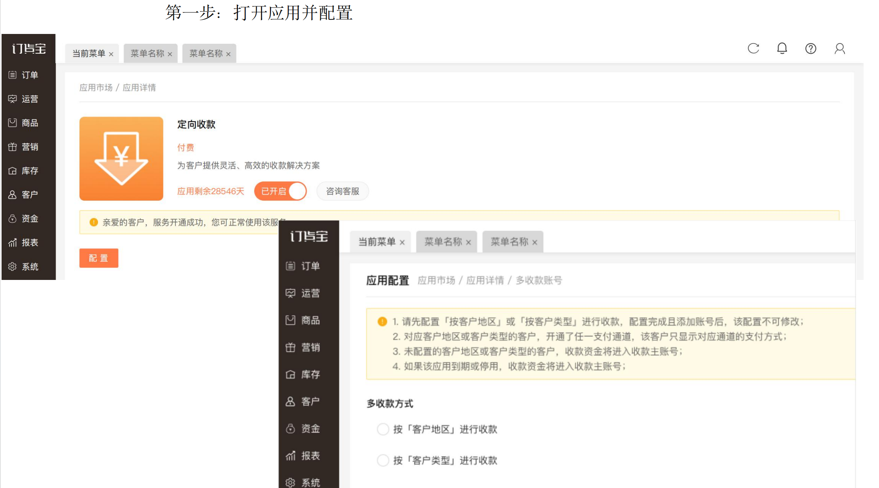Click the orange 配置 button

[99, 258]
